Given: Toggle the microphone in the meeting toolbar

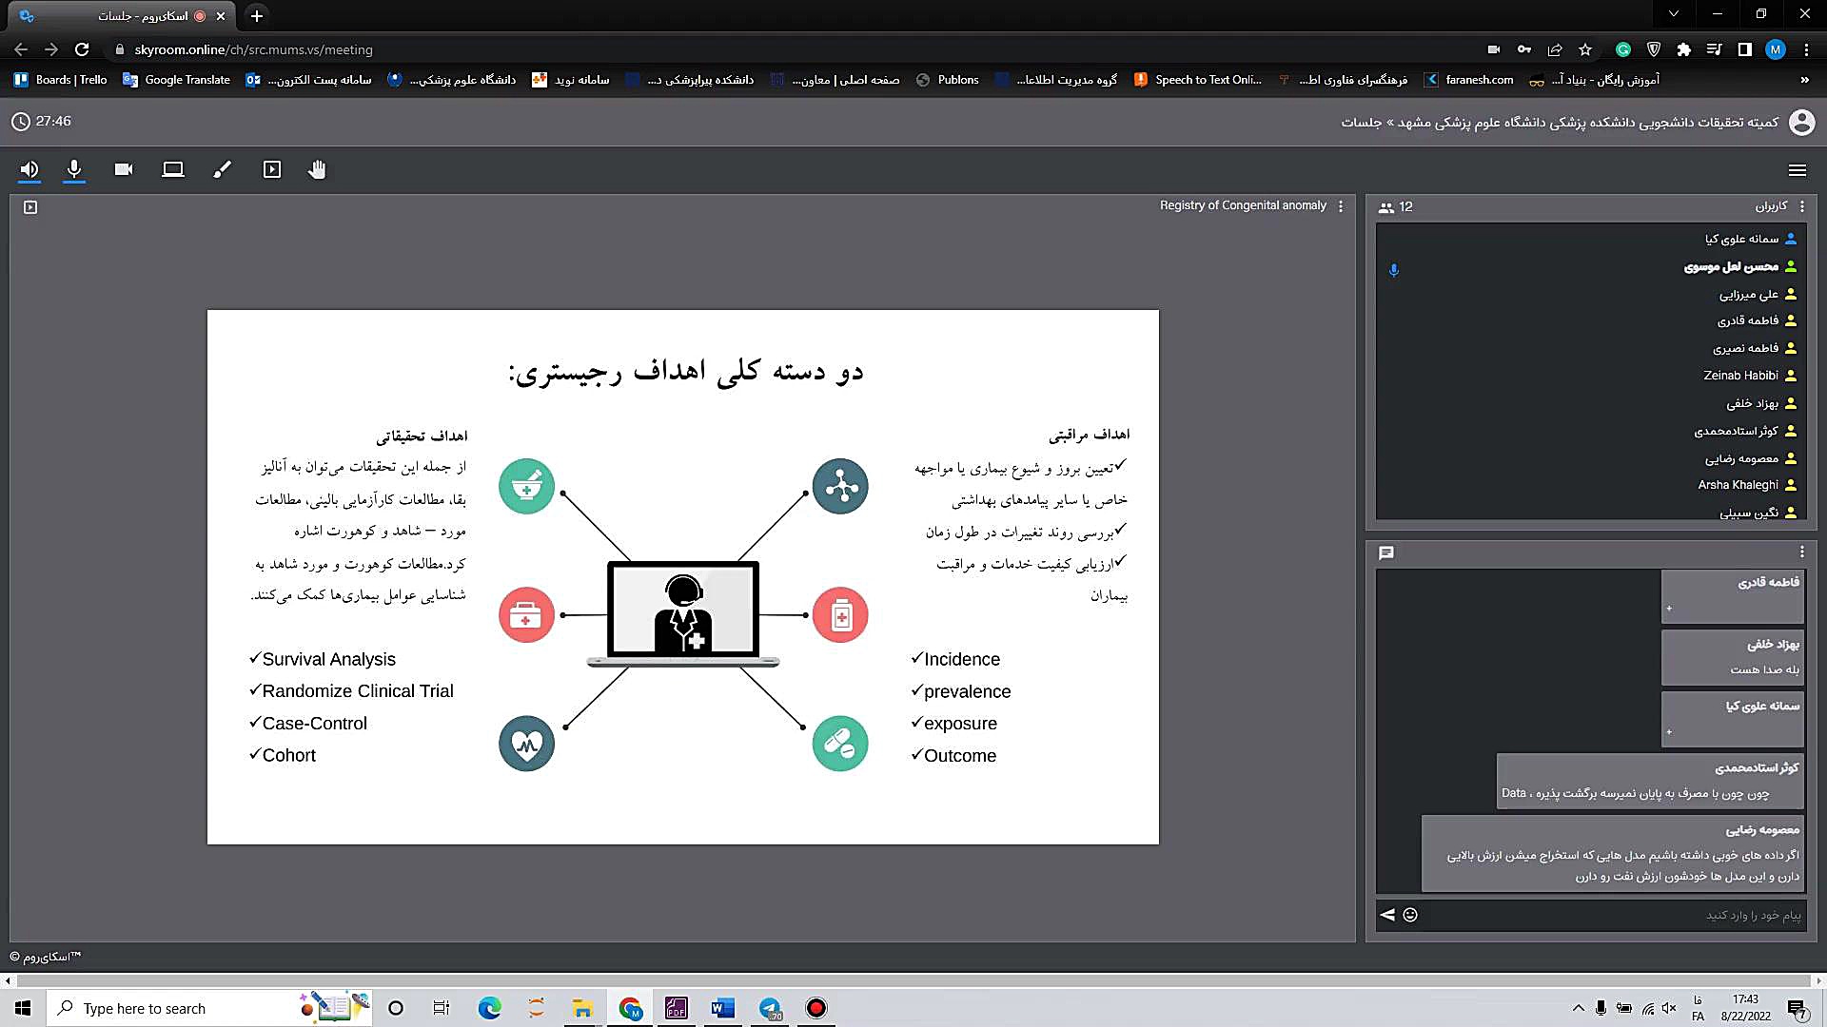Looking at the screenshot, I should (74, 169).
